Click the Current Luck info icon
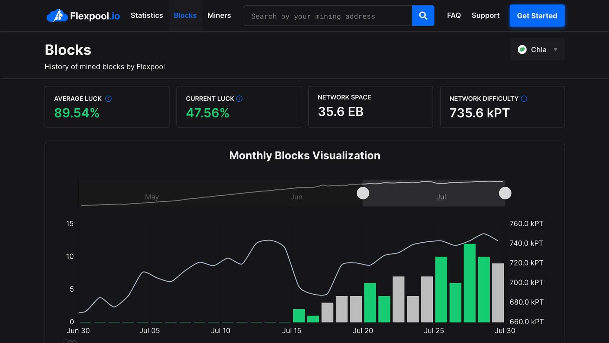 click(x=239, y=99)
